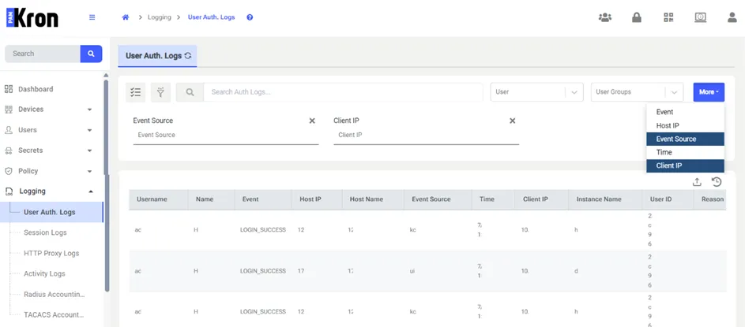The image size is (745, 327).
Task: Open Session Logs in sidebar
Action: [45, 232]
